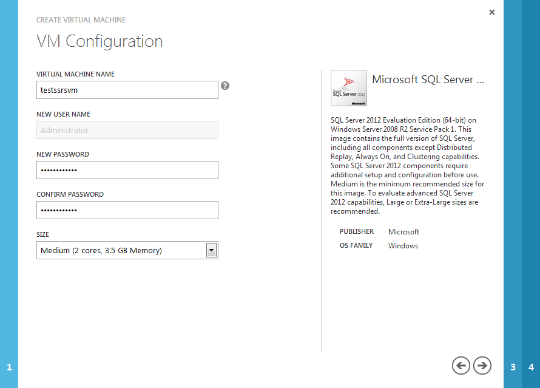Viewport: 540px width, 388px height.
Task: Focus the Confirm Password field
Action: coord(127,210)
